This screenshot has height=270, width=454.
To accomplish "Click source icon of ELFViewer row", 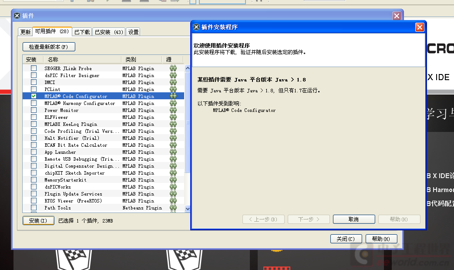I will pyautogui.click(x=173, y=117).
